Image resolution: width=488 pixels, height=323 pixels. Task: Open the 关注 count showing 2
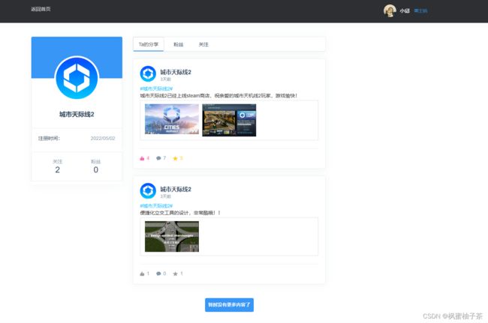pyautogui.click(x=57, y=166)
